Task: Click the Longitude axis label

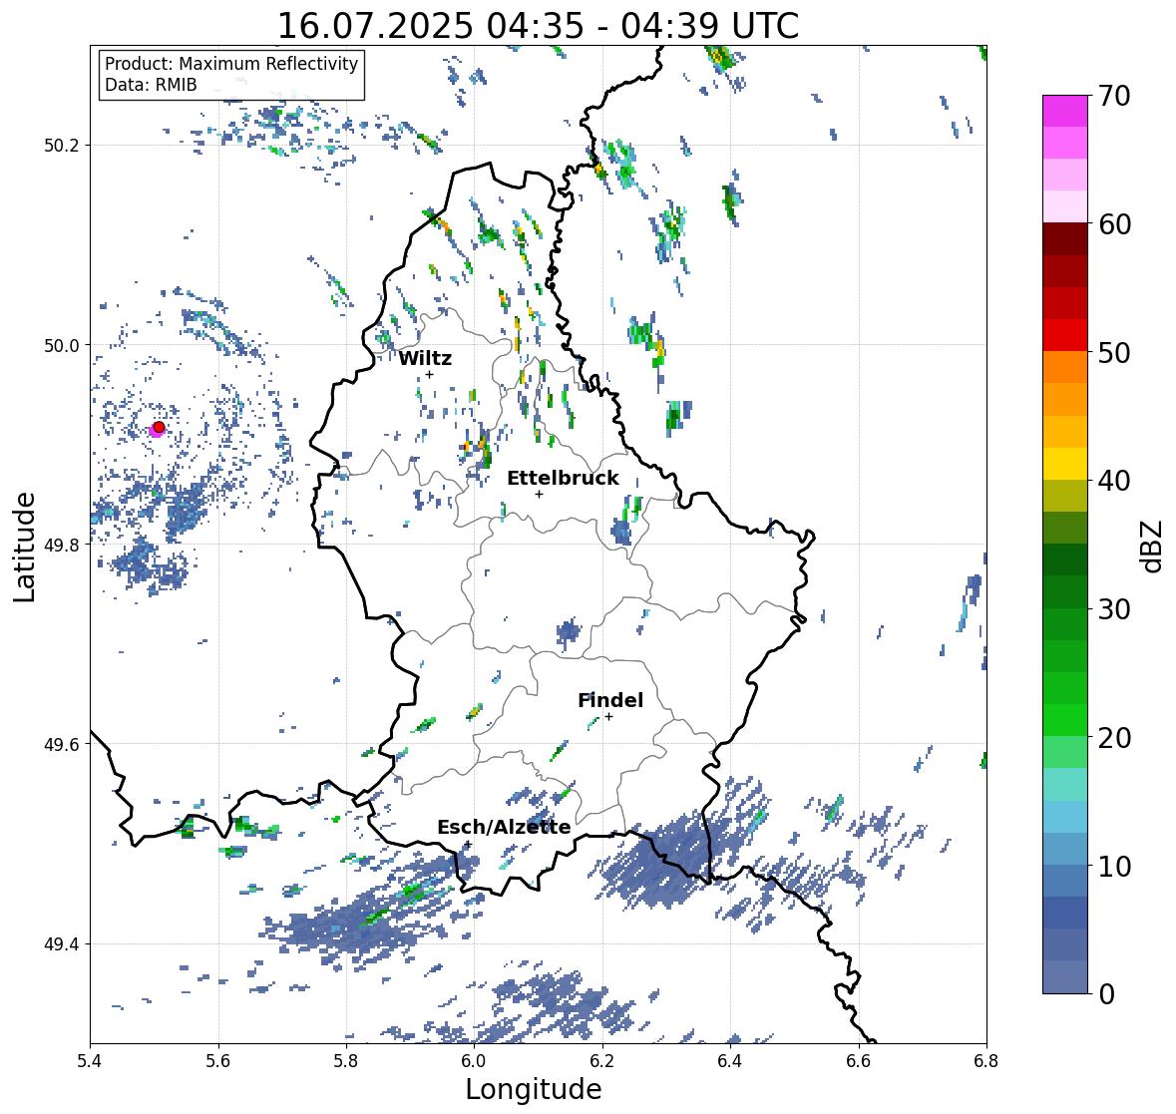Action: (x=534, y=1089)
